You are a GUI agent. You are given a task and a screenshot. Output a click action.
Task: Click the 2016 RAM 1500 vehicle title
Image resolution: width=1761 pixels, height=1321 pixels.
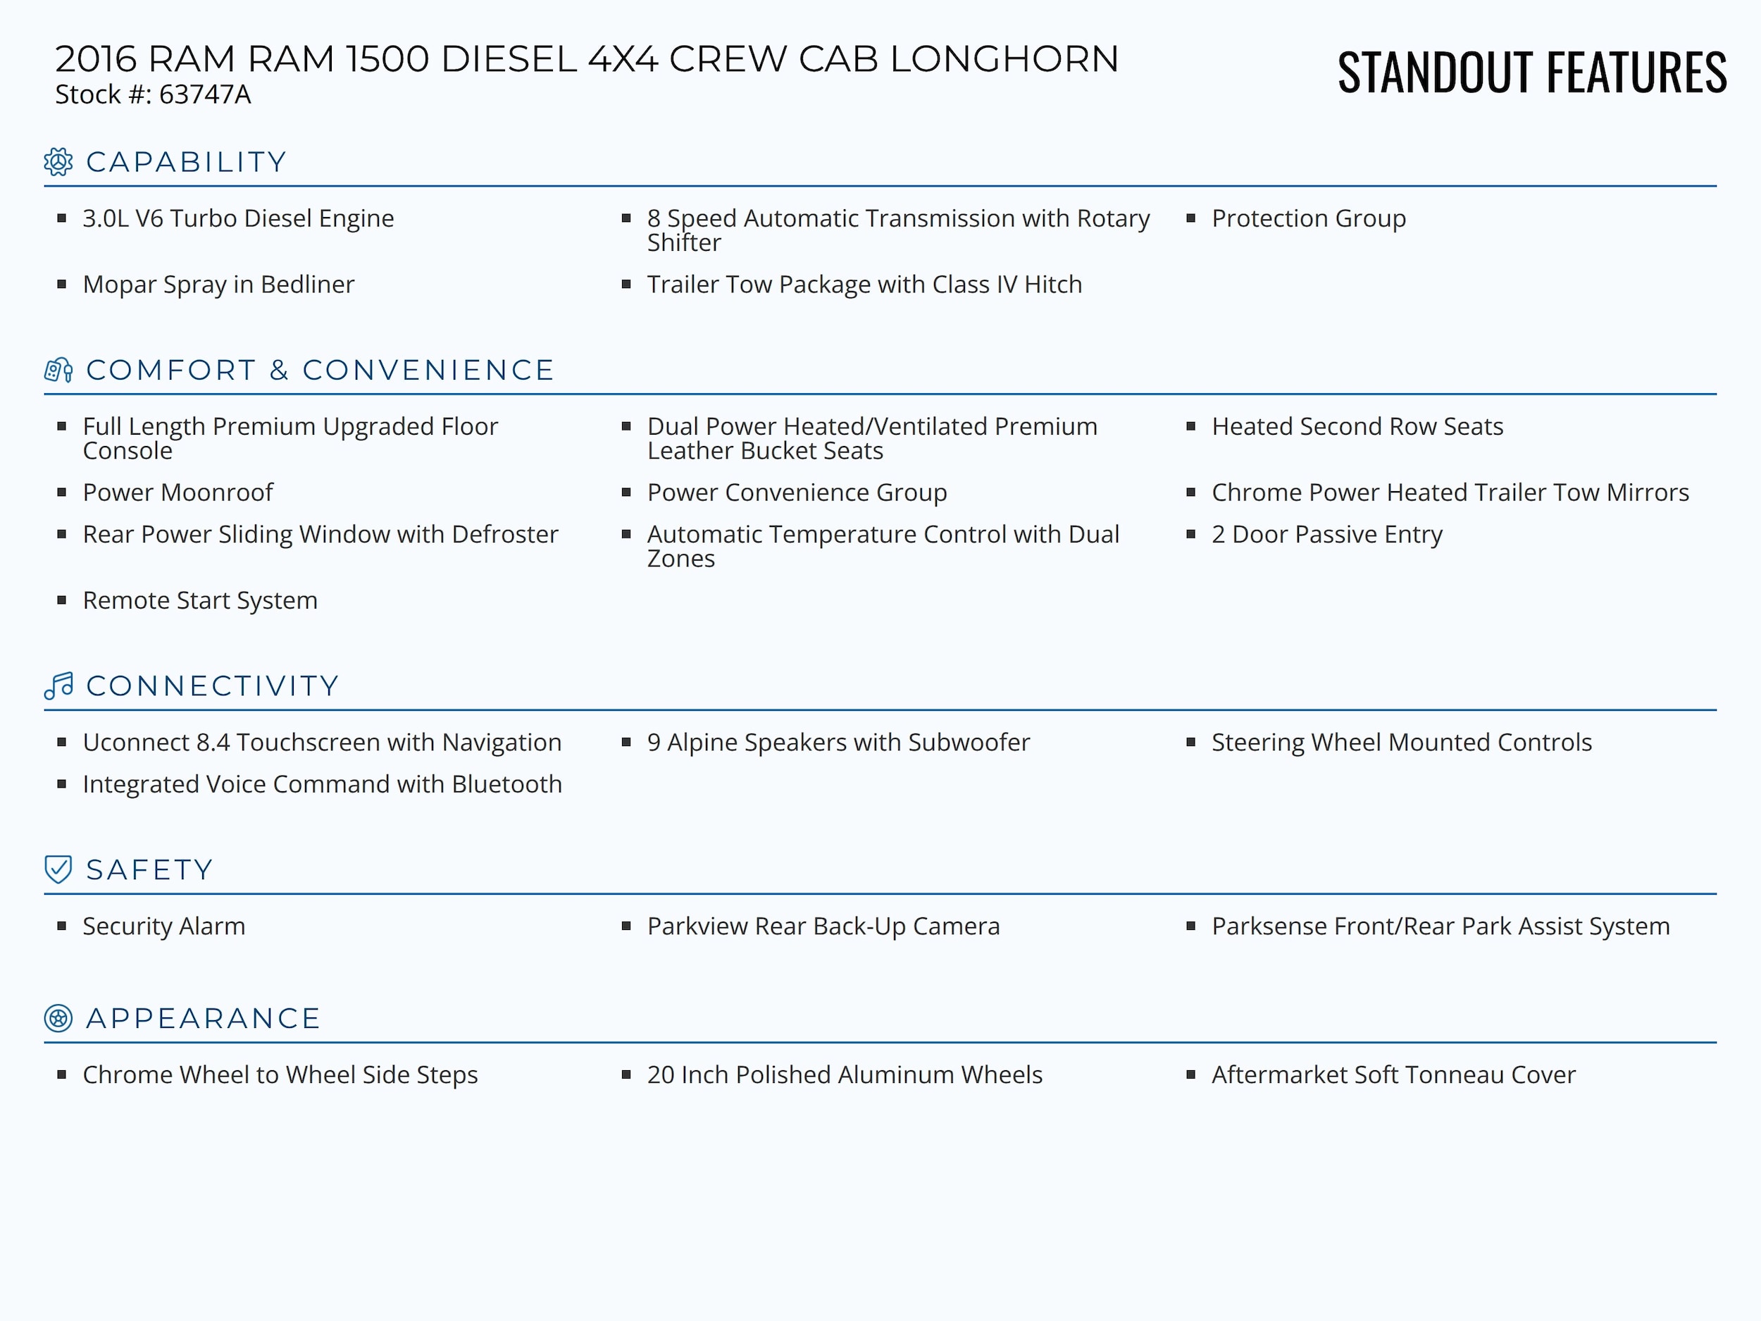pyautogui.click(x=587, y=60)
